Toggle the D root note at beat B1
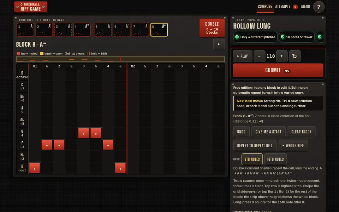The width and height of the screenshot is (339, 212). tap(35, 168)
